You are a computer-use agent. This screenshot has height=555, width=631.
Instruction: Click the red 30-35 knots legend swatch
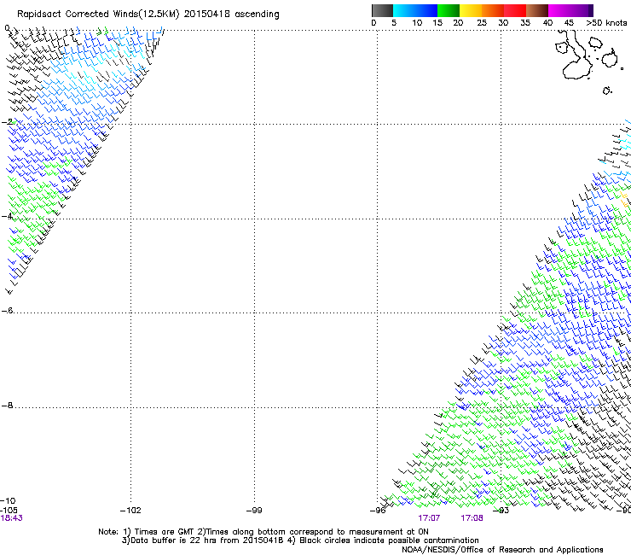[515, 10]
